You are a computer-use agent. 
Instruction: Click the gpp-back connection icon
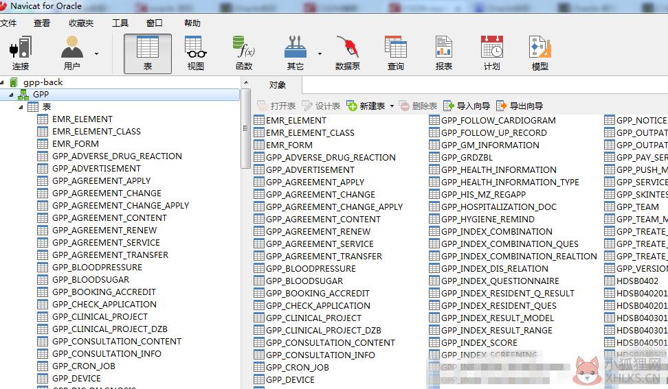pyautogui.click(x=14, y=82)
